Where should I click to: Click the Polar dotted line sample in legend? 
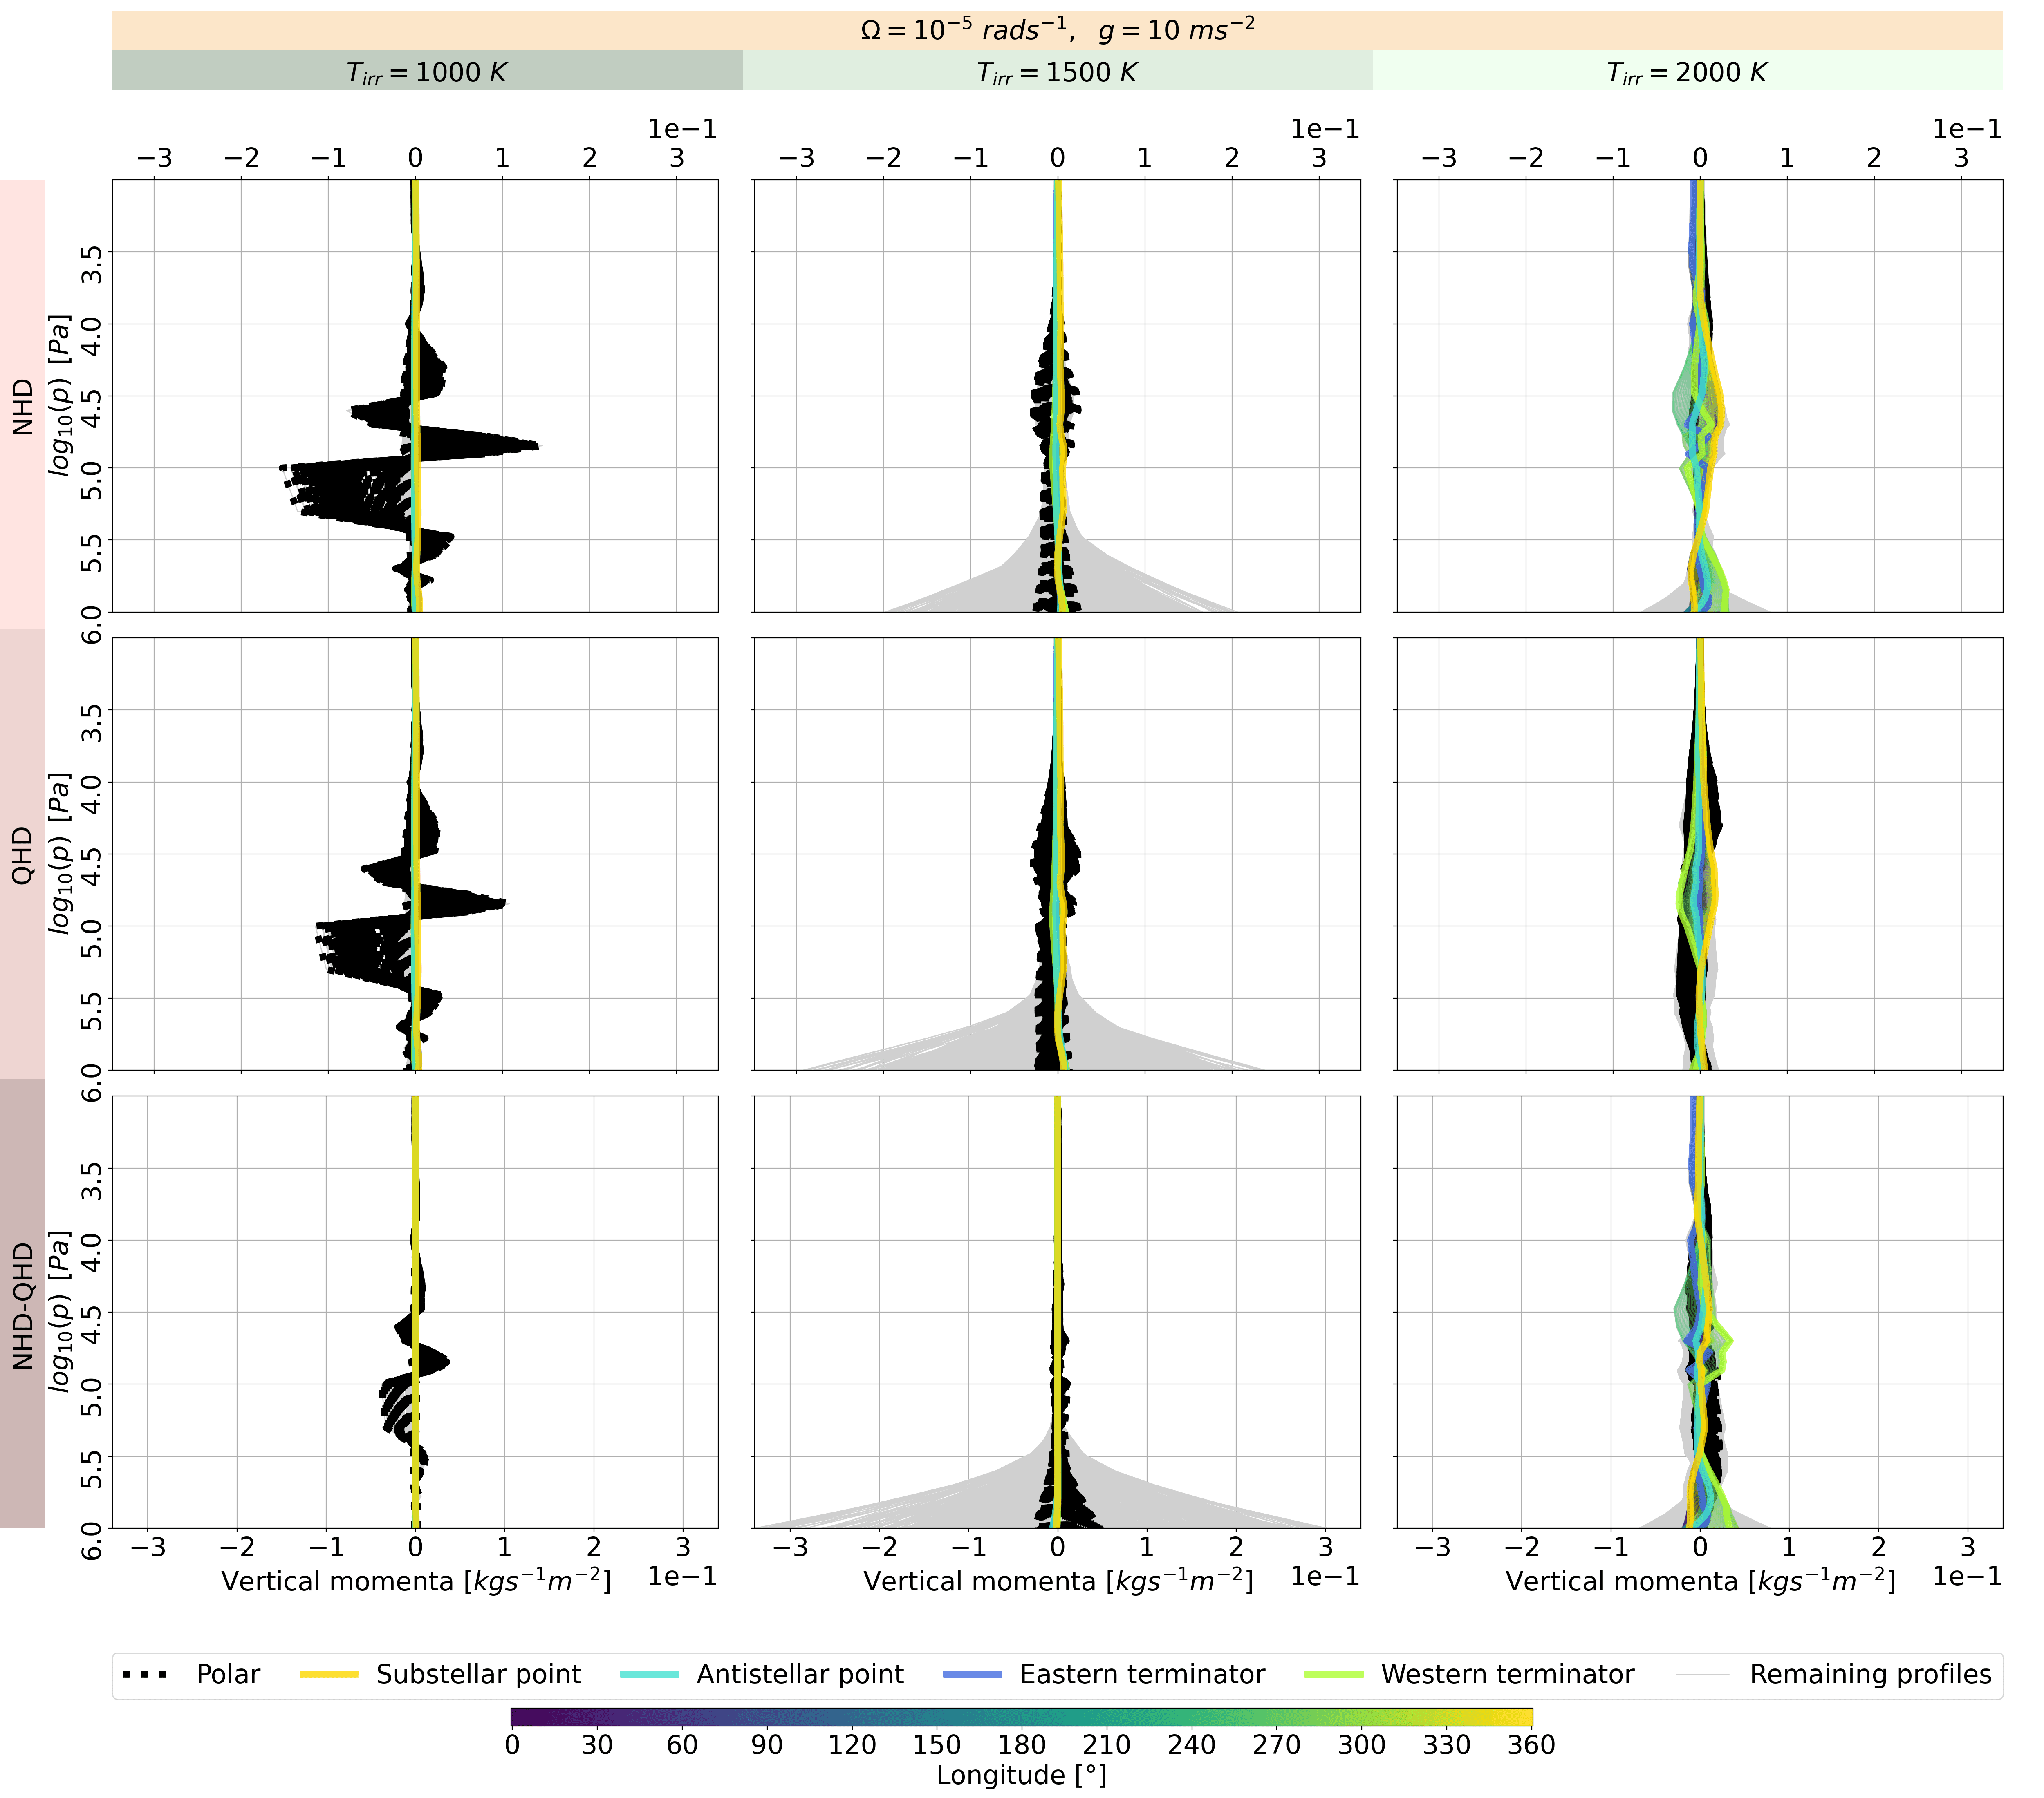point(146,1674)
